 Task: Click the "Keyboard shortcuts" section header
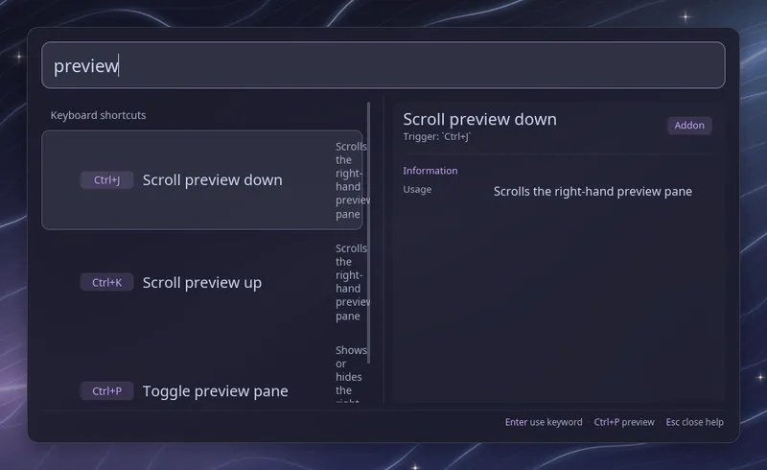[x=99, y=115]
